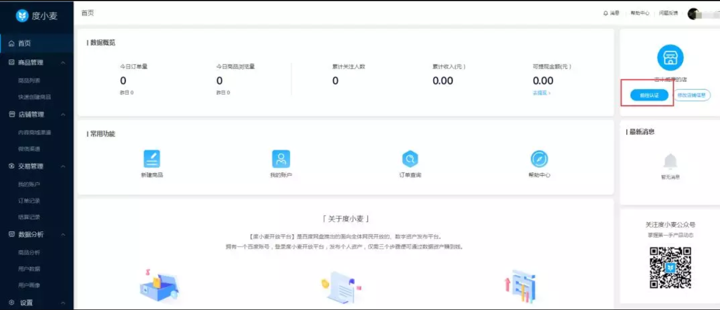This screenshot has width=720, height=310.
Task: Click the 最新消息 empty bell icon
Action: (670, 161)
